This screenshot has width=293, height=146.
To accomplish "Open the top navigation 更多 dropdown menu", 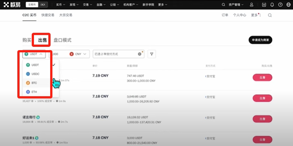I will (163, 5).
